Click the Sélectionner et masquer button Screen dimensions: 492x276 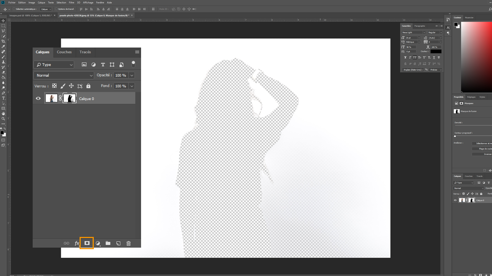(482, 143)
